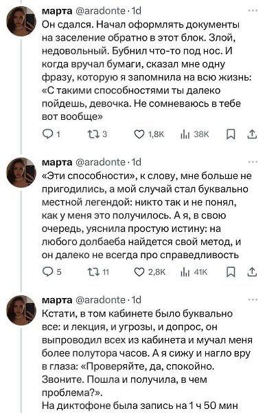Open марта profile name in third tweet

tap(57, 299)
